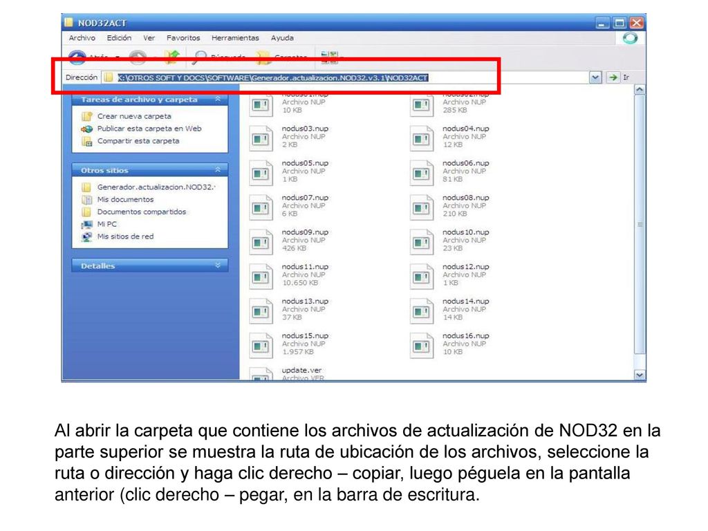Image resolution: width=708 pixels, height=531 pixels.
Task: Click the Views toolbar icon
Action: [329, 56]
